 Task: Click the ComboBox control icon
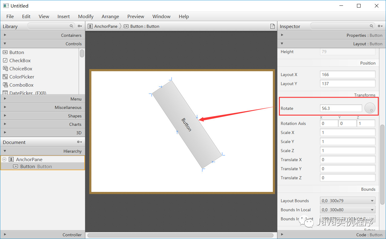(5, 85)
